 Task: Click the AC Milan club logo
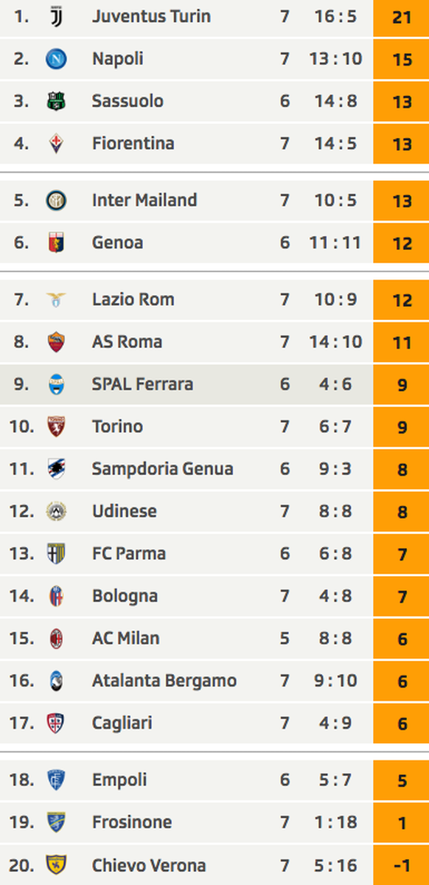click(56, 639)
